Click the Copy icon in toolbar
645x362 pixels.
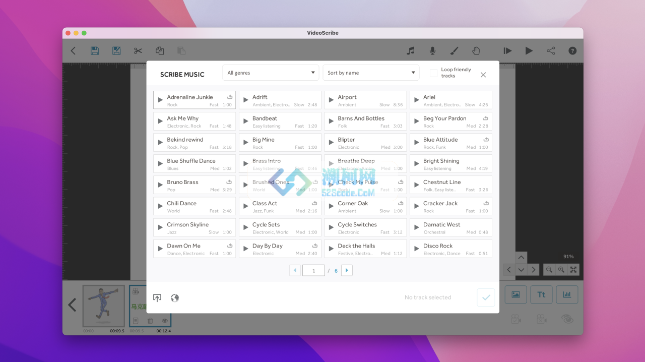(160, 50)
